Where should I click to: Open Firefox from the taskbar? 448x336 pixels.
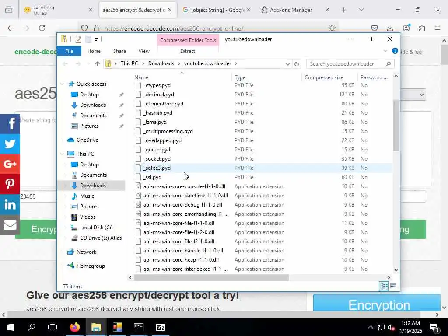(75, 327)
